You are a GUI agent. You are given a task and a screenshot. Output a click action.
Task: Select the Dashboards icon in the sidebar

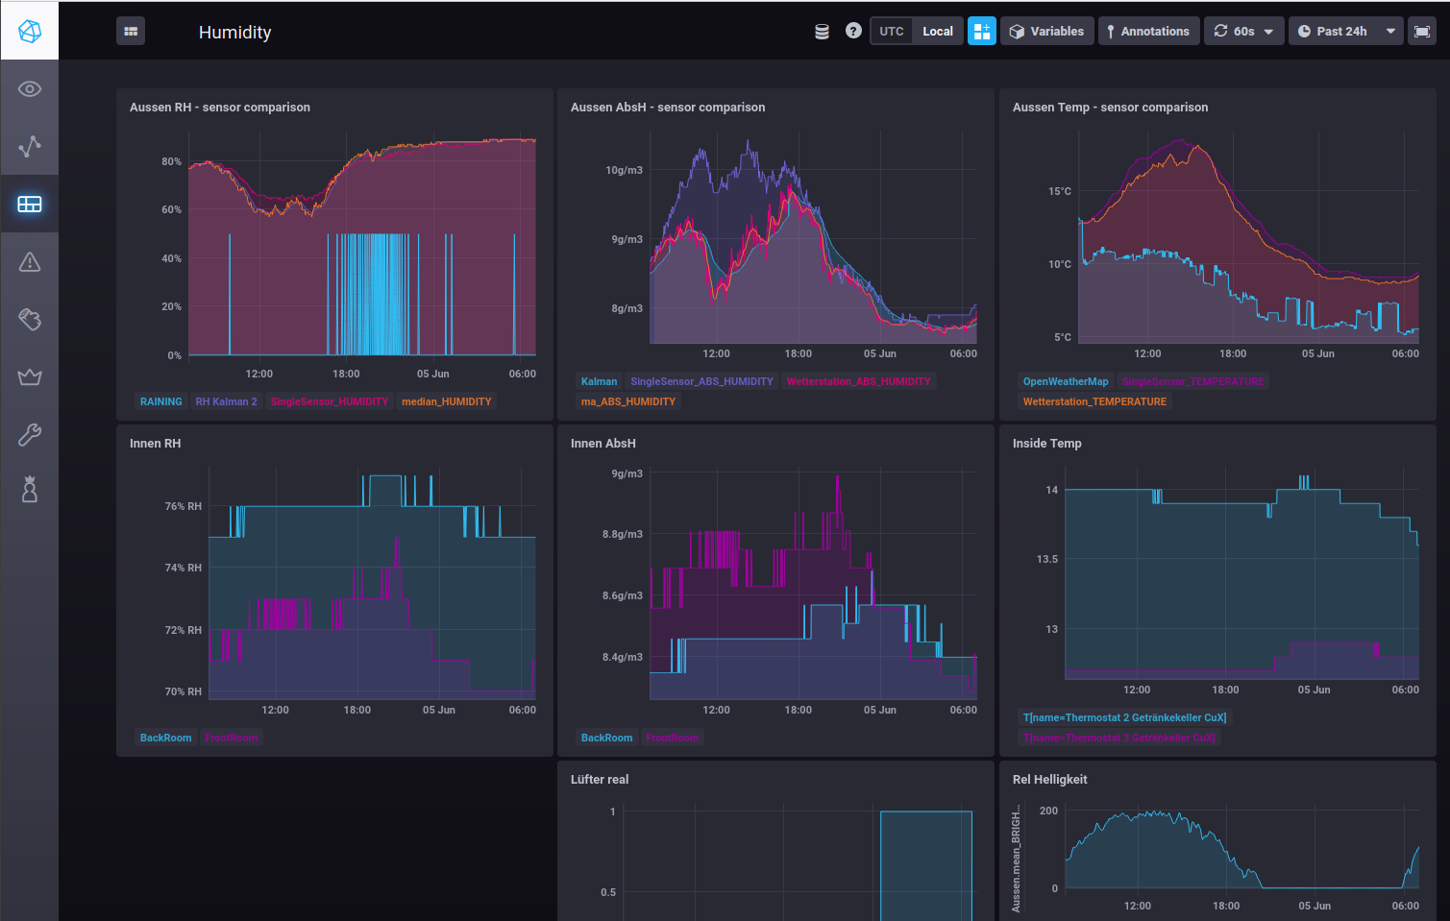click(30, 204)
